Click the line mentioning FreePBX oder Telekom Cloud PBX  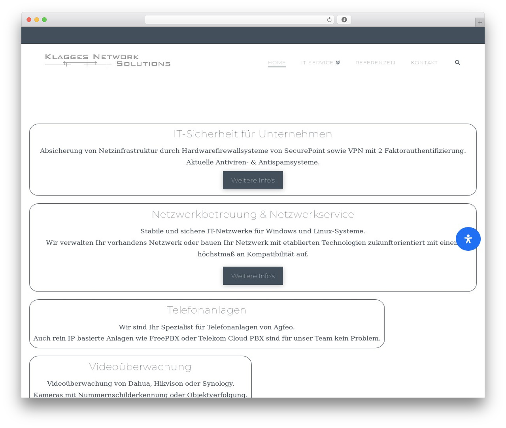[x=207, y=338]
